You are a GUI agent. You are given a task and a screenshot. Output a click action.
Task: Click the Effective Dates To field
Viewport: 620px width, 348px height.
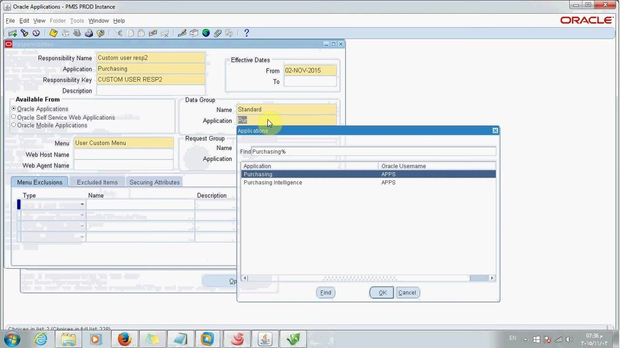310,81
